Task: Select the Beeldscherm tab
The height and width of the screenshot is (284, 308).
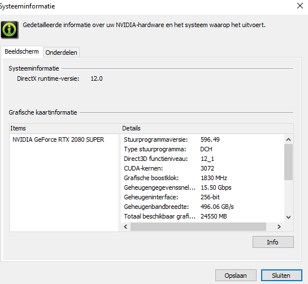Action: tap(22, 51)
